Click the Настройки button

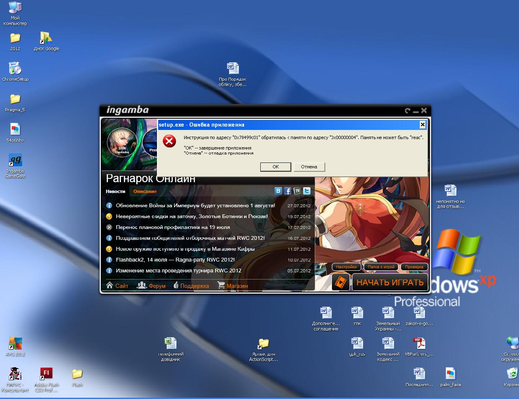pos(346,267)
